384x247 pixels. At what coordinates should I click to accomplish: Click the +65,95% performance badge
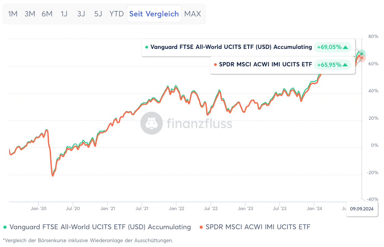click(x=332, y=64)
